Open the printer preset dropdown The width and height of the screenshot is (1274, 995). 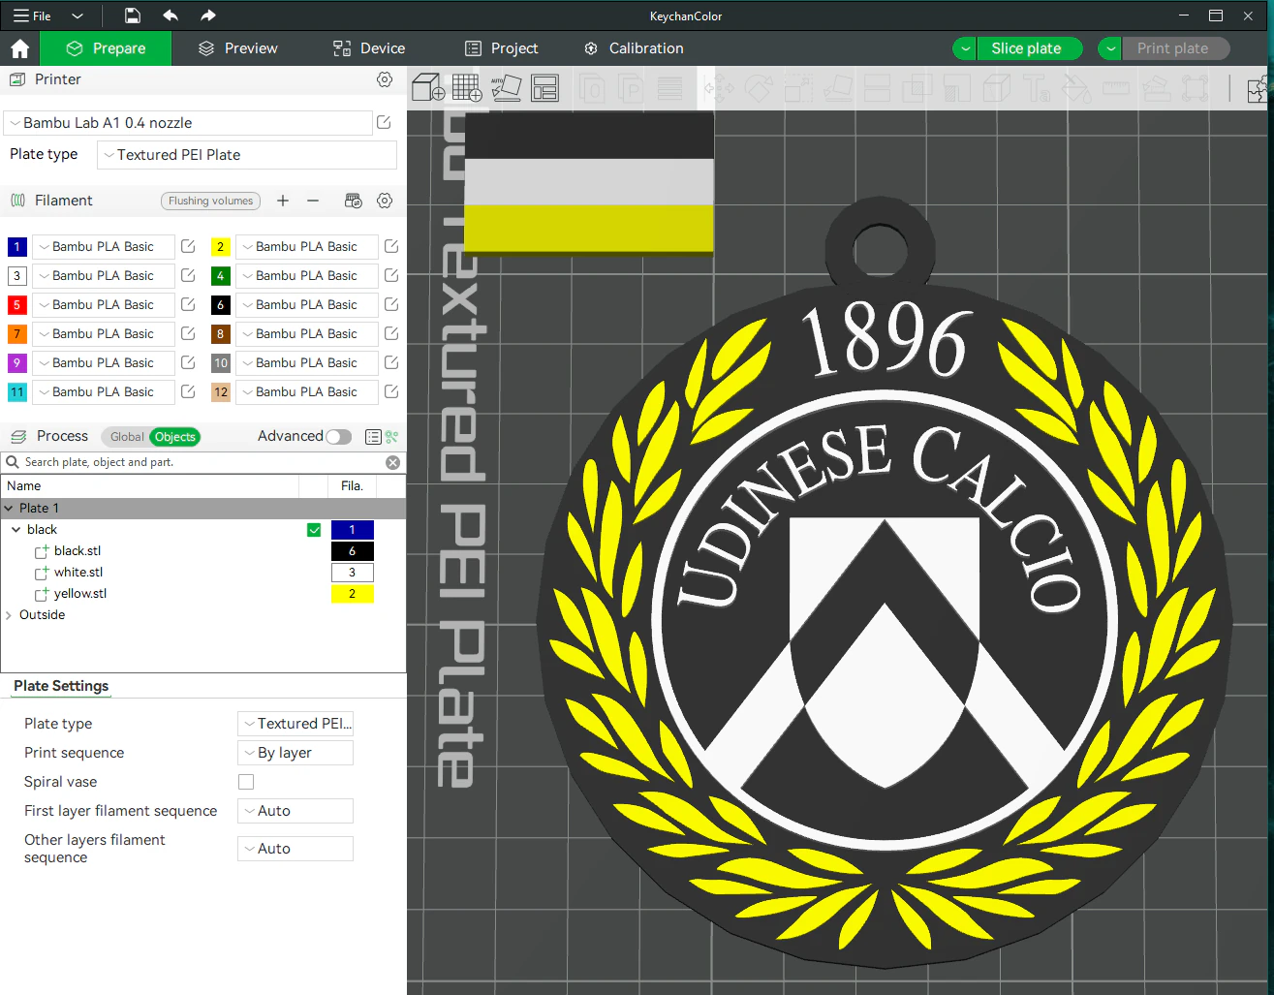[188, 123]
